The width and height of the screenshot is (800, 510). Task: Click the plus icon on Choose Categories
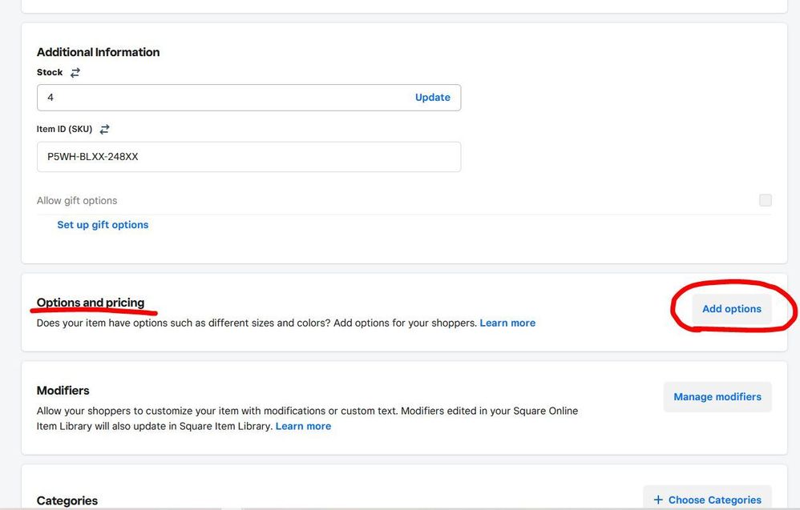pos(658,500)
